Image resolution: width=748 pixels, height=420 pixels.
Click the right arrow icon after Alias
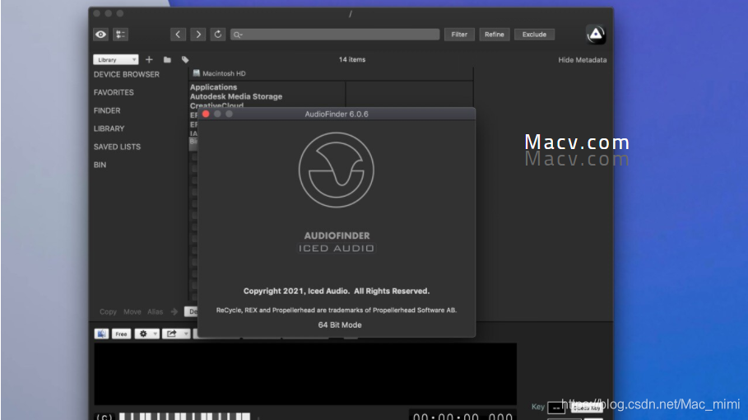tap(174, 311)
